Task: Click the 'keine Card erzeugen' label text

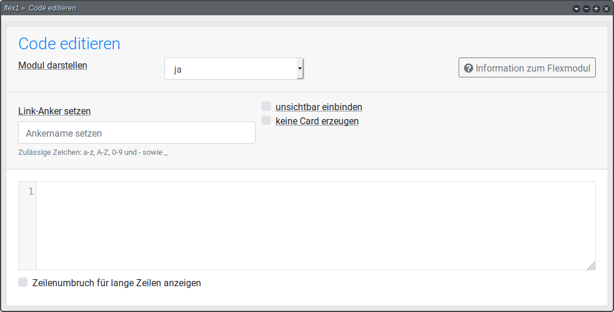Action: click(317, 121)
